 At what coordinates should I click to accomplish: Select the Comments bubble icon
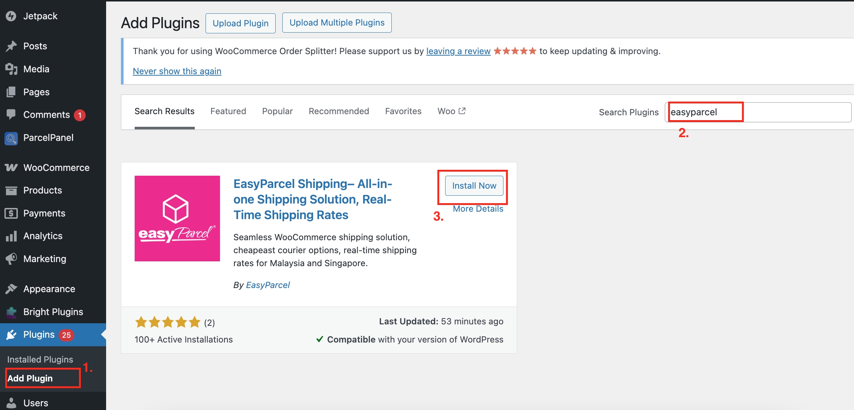12,114
